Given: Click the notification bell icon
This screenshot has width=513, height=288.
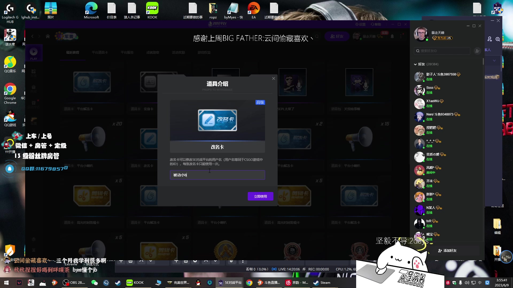Looking at the screenshot, I should pyautogui.click(x=392, y=36).
